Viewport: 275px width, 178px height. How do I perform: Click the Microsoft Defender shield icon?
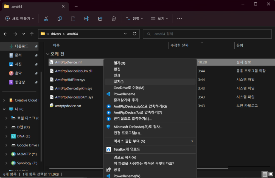click(x=108, y=127)
